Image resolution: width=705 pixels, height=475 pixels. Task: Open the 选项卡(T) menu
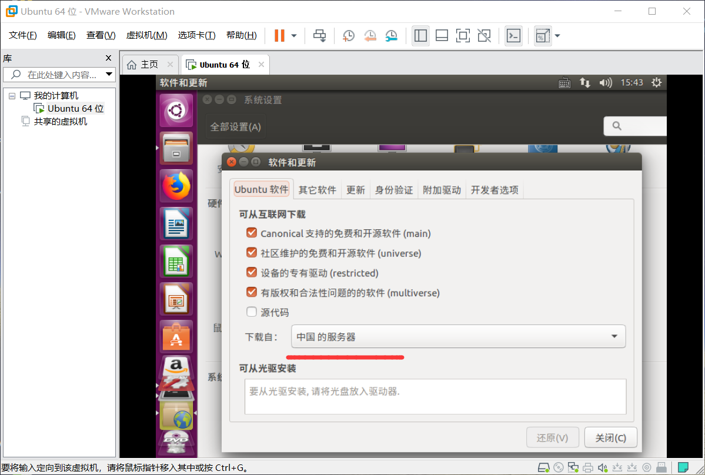click(196, 35)
